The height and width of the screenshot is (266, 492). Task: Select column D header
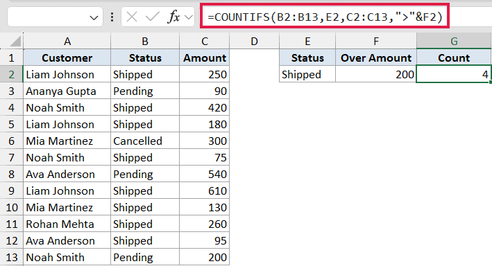point(255,41)
